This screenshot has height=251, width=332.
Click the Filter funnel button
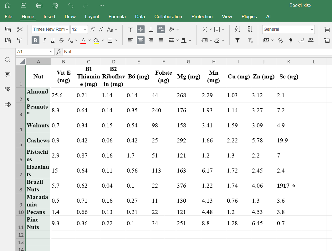click(x=238, y=40)
